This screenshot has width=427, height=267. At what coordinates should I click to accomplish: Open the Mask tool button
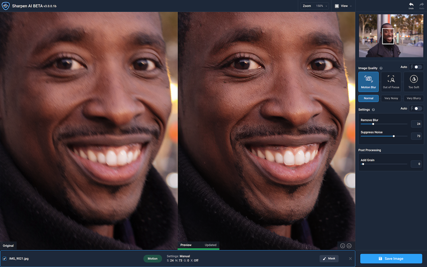pos(329,258)
